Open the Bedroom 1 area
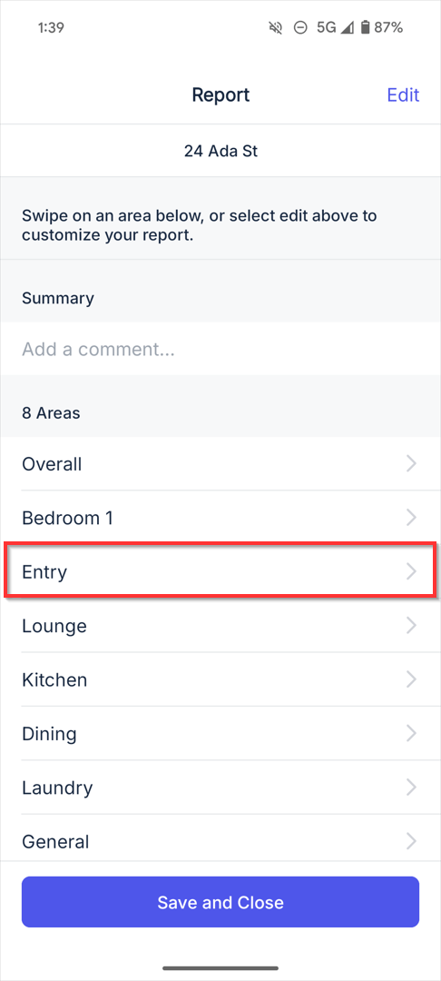 (220, 518)
